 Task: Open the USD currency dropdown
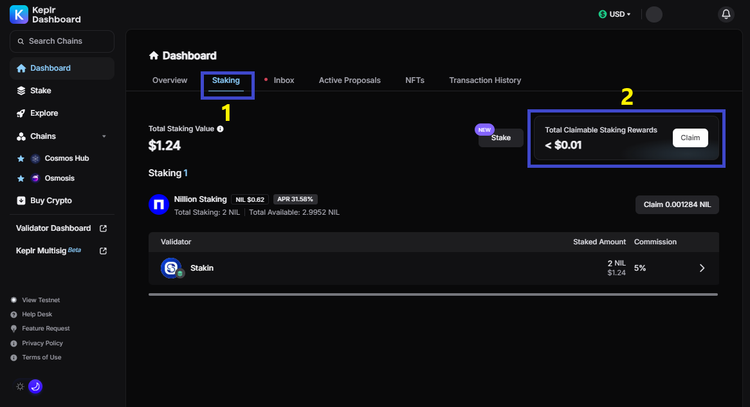click(x=615, y=14)
